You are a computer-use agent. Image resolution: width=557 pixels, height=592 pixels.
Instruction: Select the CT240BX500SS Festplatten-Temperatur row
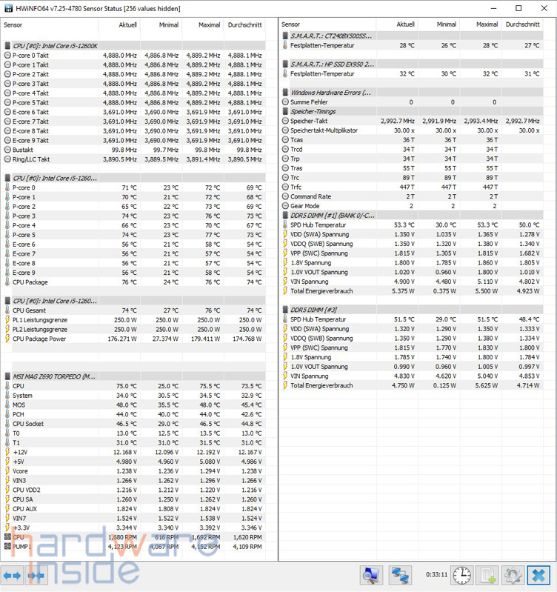[x=411, y=45]
